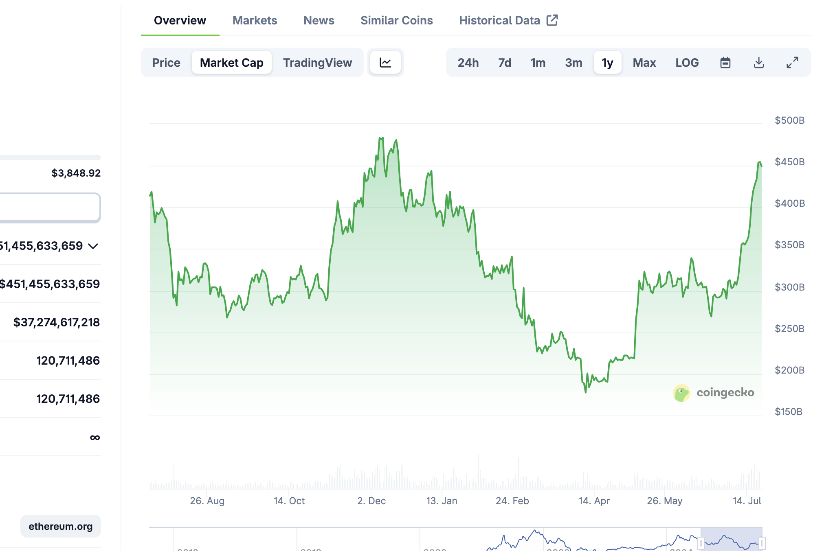813x551 pixels.
Task: Click the $3,848.92 price value
Action: click(x=76, y=173)
